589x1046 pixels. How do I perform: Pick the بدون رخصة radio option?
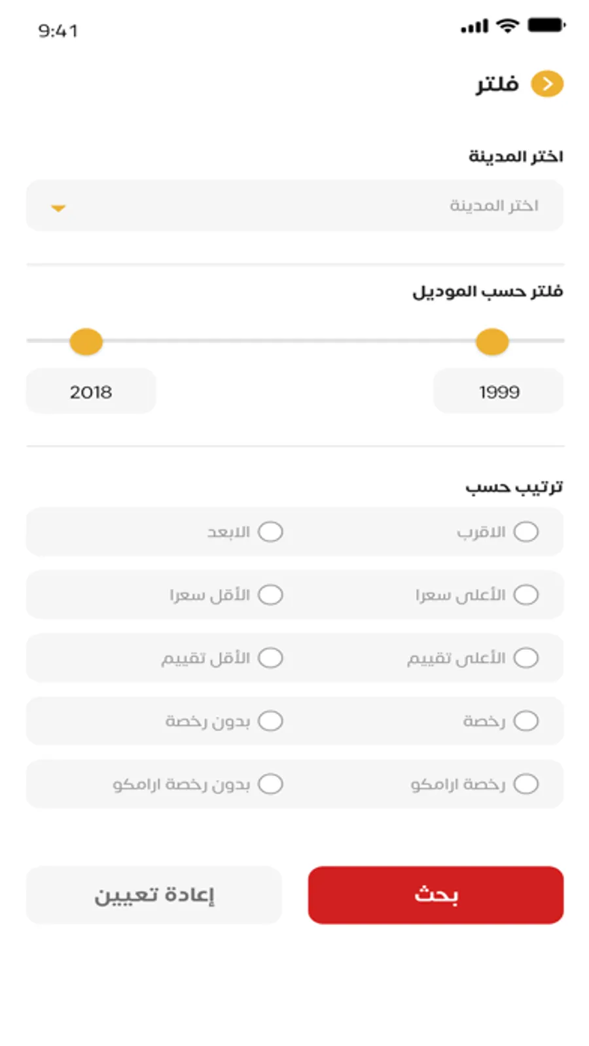pyautogui.click(x=270, y=721)
